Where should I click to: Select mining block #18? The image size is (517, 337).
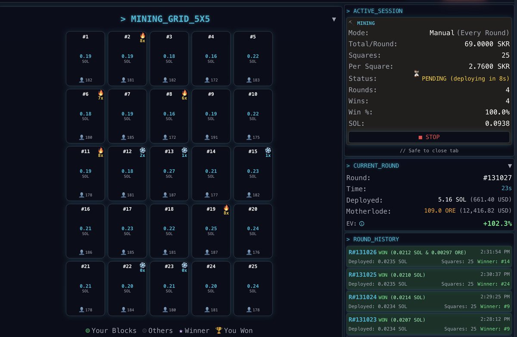point(169,231)
